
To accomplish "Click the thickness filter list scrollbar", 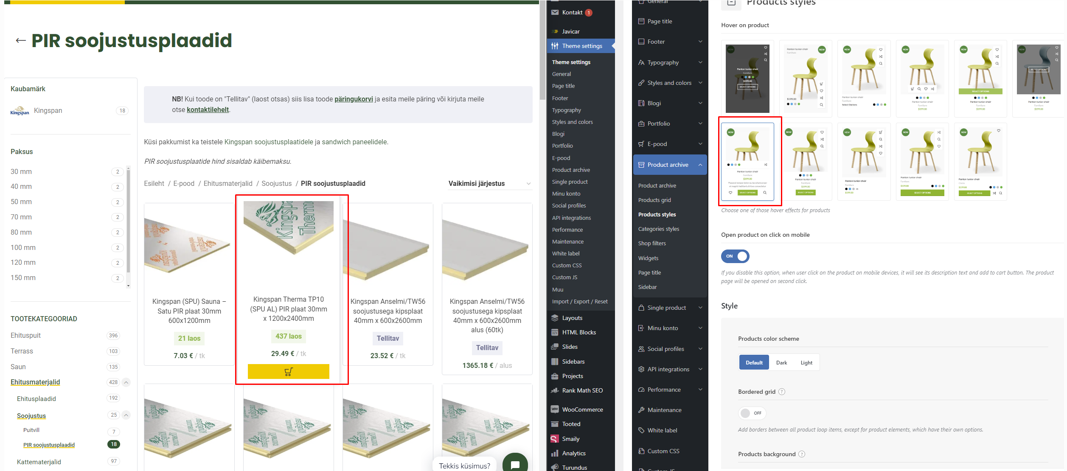I will (128, 221).
